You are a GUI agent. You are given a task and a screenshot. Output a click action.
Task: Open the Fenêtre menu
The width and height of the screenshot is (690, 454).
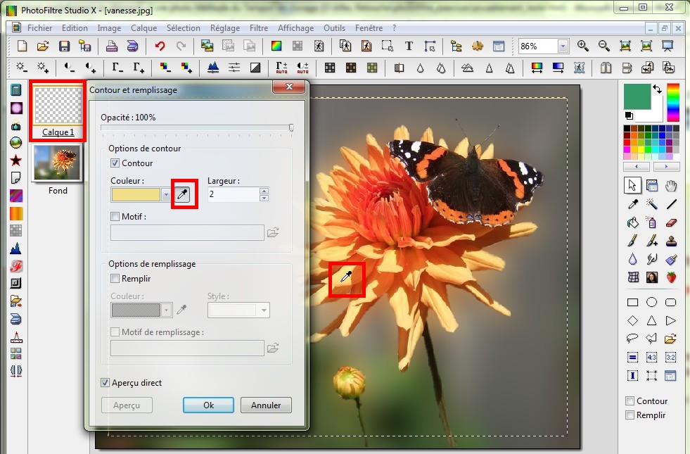click(369, 27)
